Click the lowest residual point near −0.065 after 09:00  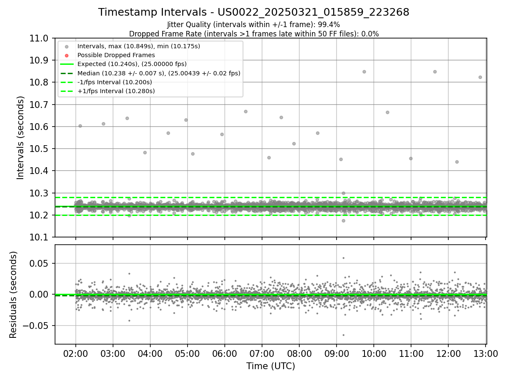[x=343, y=335]
